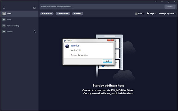
Task: Click the CONNECT button
Action: [170, 7]
